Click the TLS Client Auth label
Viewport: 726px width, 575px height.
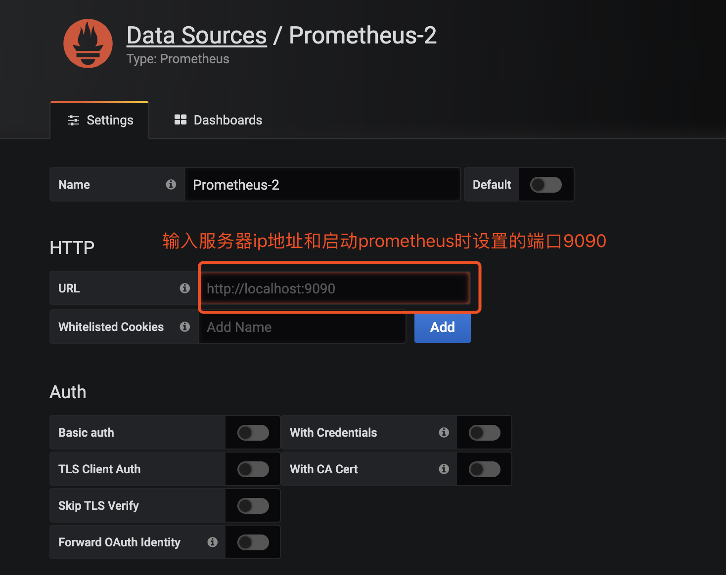tap(99, 469)
